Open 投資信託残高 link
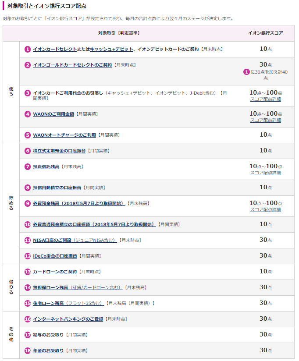 tap(46, 166)
